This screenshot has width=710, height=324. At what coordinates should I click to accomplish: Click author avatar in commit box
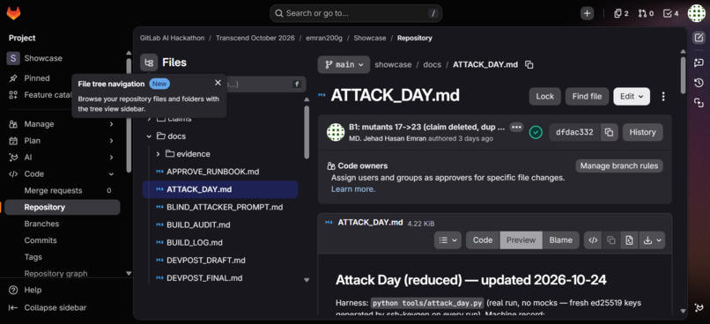tap(336, 132)
